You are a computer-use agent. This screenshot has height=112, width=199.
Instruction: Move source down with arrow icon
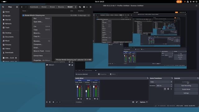coord(60,102)
